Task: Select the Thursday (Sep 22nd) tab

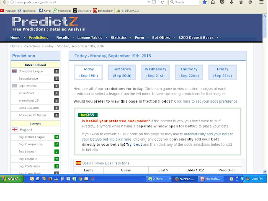Action: point(189,72)
